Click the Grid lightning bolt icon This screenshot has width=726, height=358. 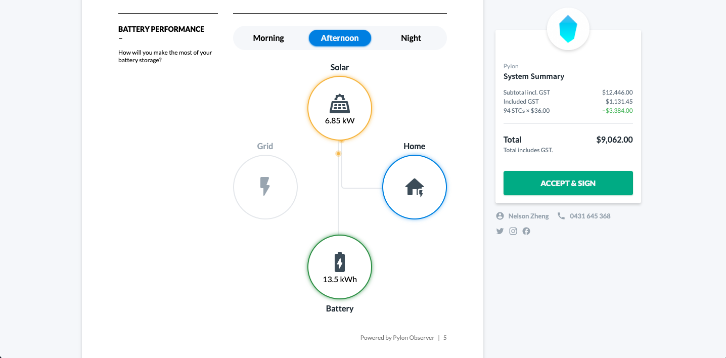tap(265, 187)
